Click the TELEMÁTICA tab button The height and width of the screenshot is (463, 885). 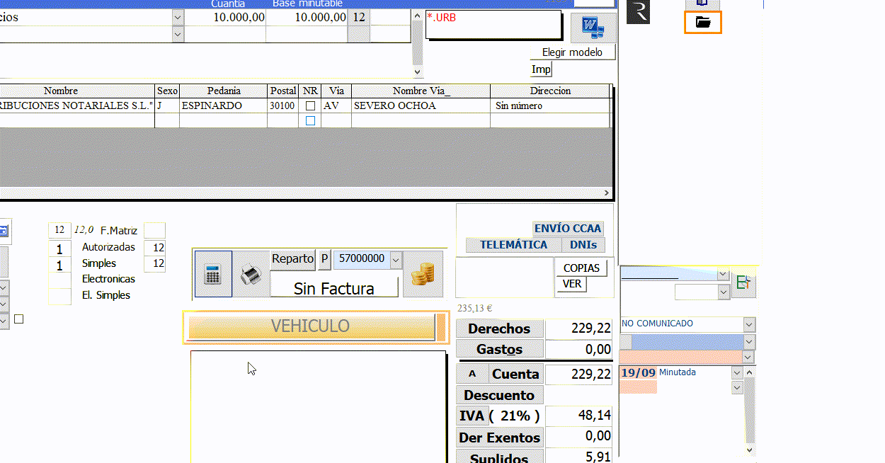tap(513, 245)
